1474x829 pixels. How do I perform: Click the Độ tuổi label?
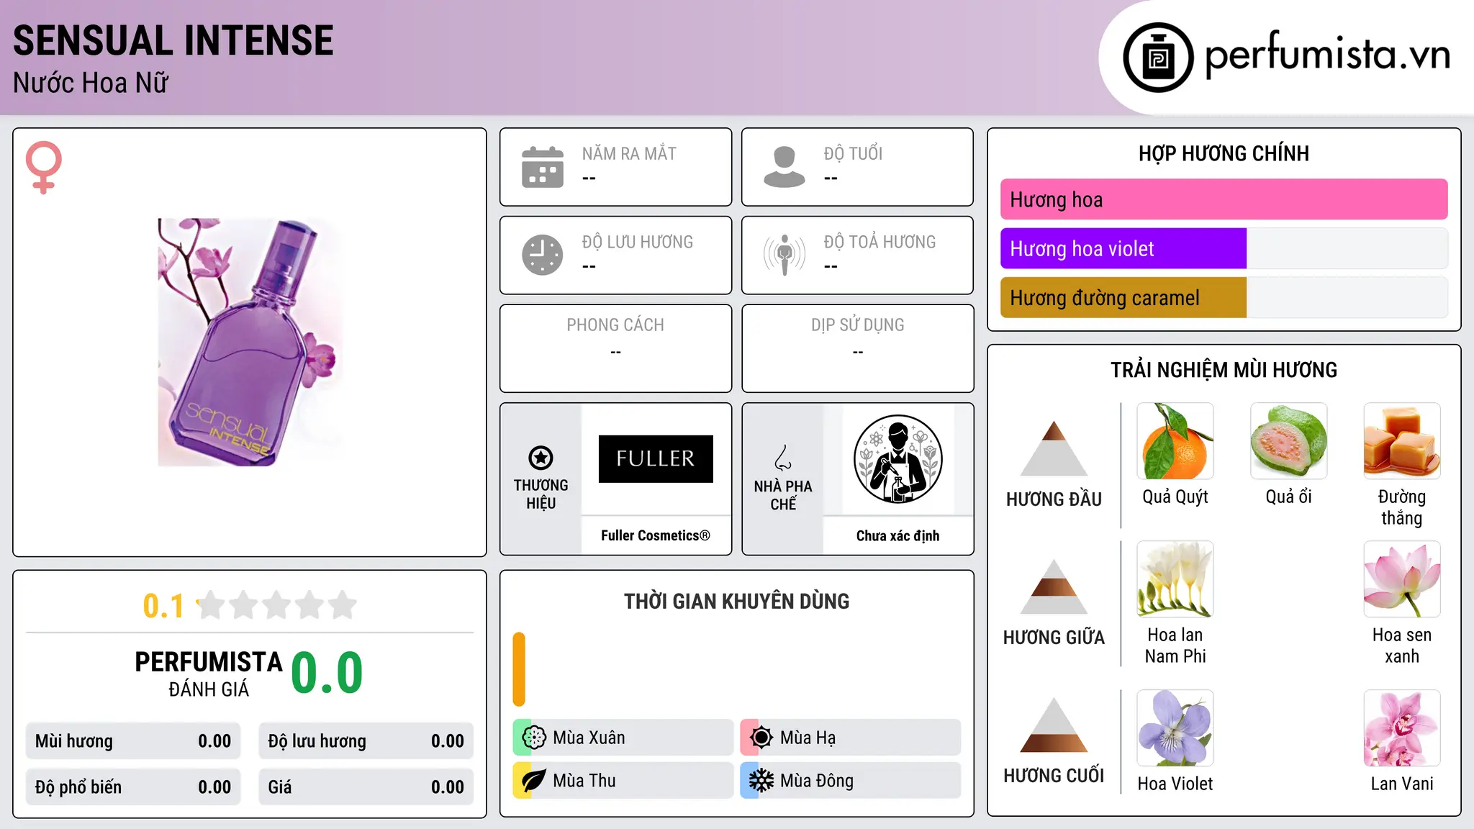point(853,153)
